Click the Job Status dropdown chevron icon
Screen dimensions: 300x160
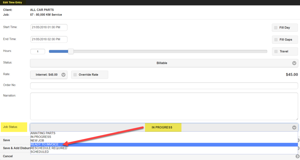294,127
